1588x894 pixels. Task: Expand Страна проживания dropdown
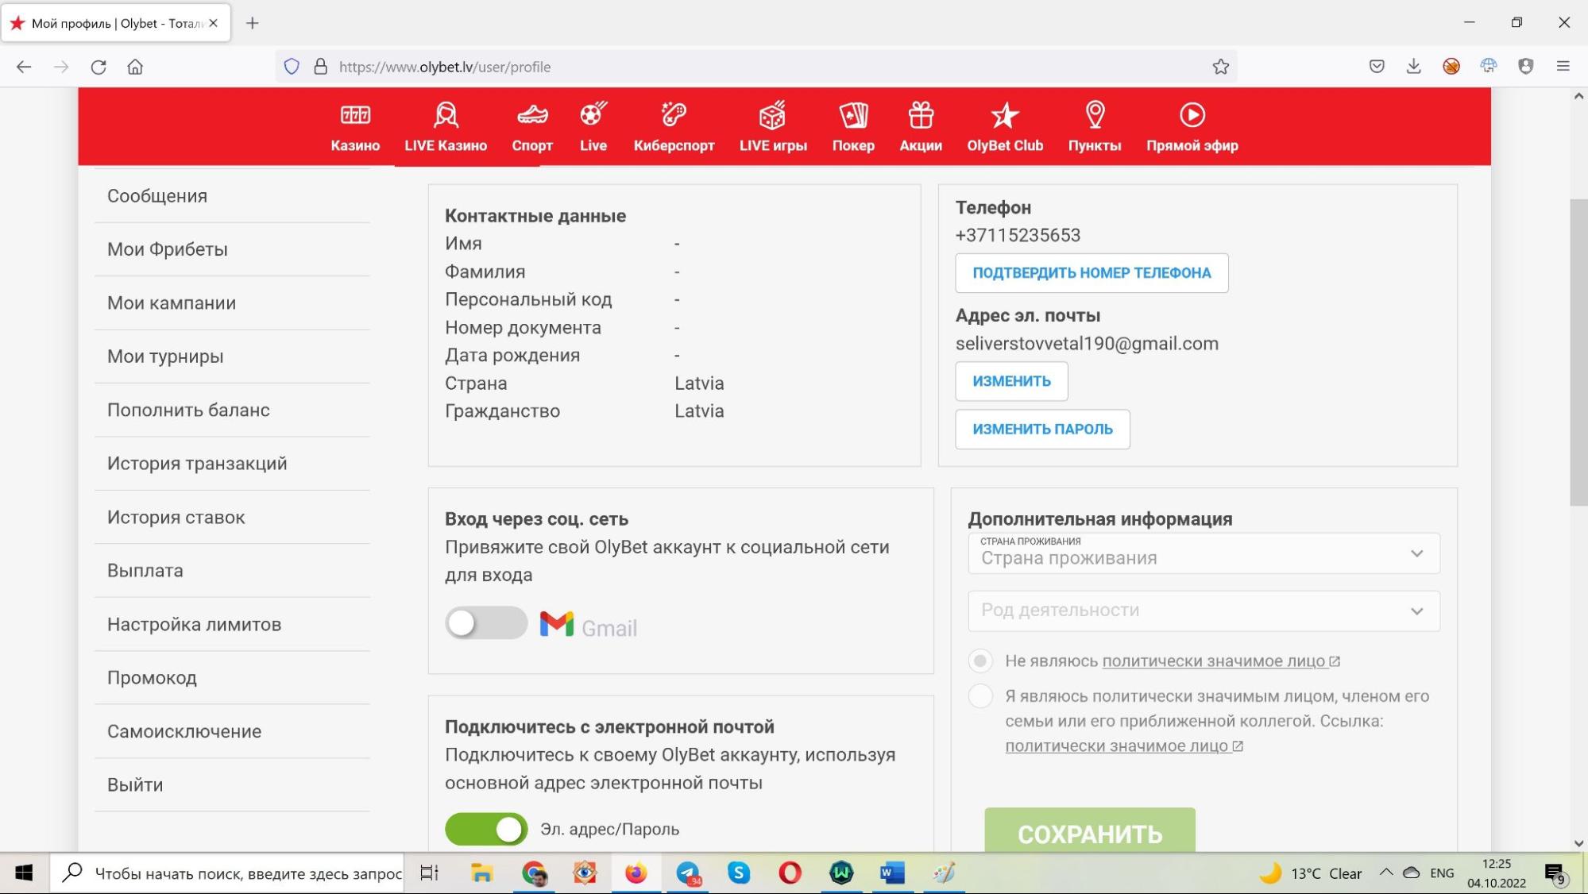1204,553
